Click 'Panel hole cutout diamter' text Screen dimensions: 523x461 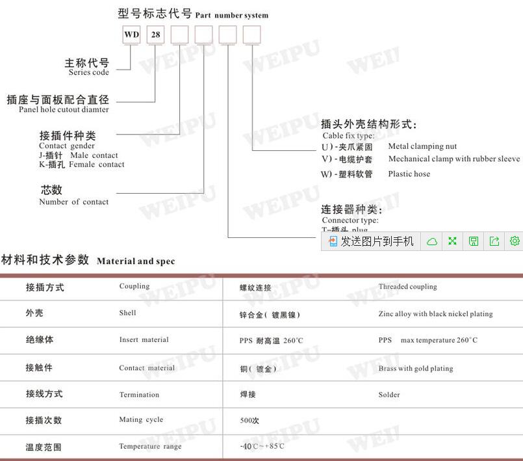[64, 109]
